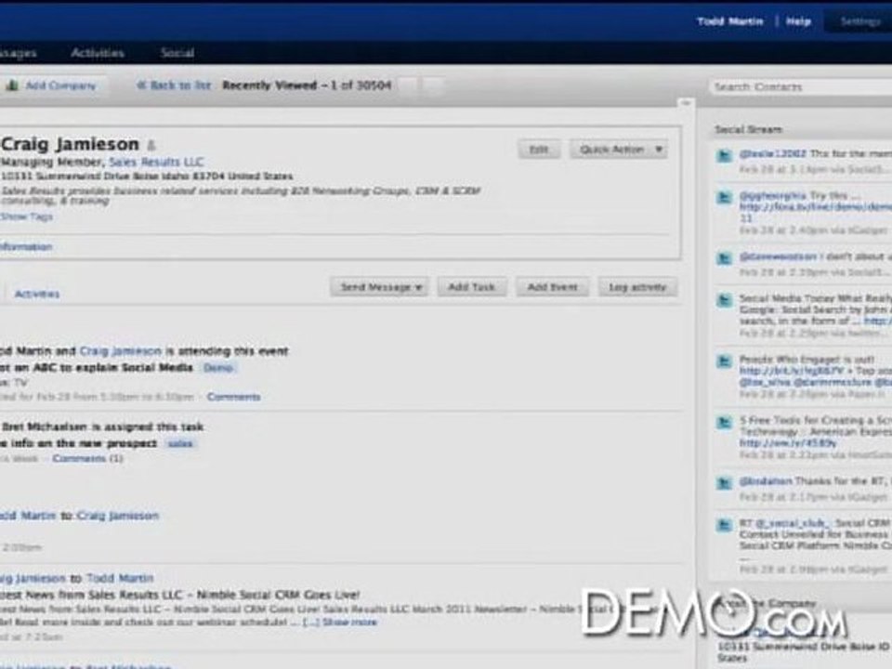Click the contact icon beside Craig Jamieson name

151,146
